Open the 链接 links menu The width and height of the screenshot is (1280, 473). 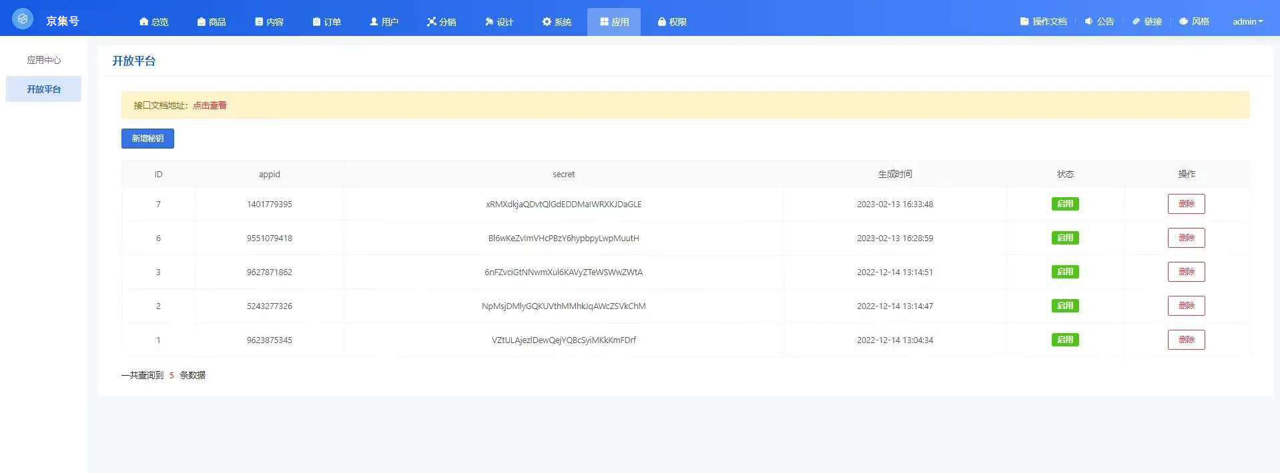(1147, 21)
